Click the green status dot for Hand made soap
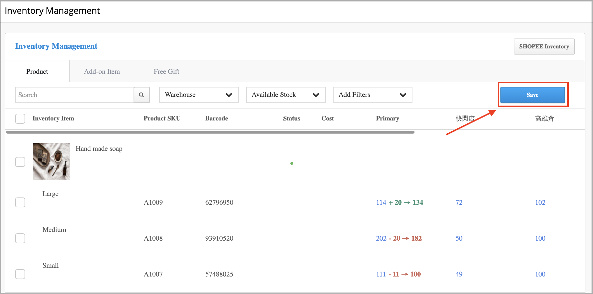This screenshot has width=593, height=294. 292,163
